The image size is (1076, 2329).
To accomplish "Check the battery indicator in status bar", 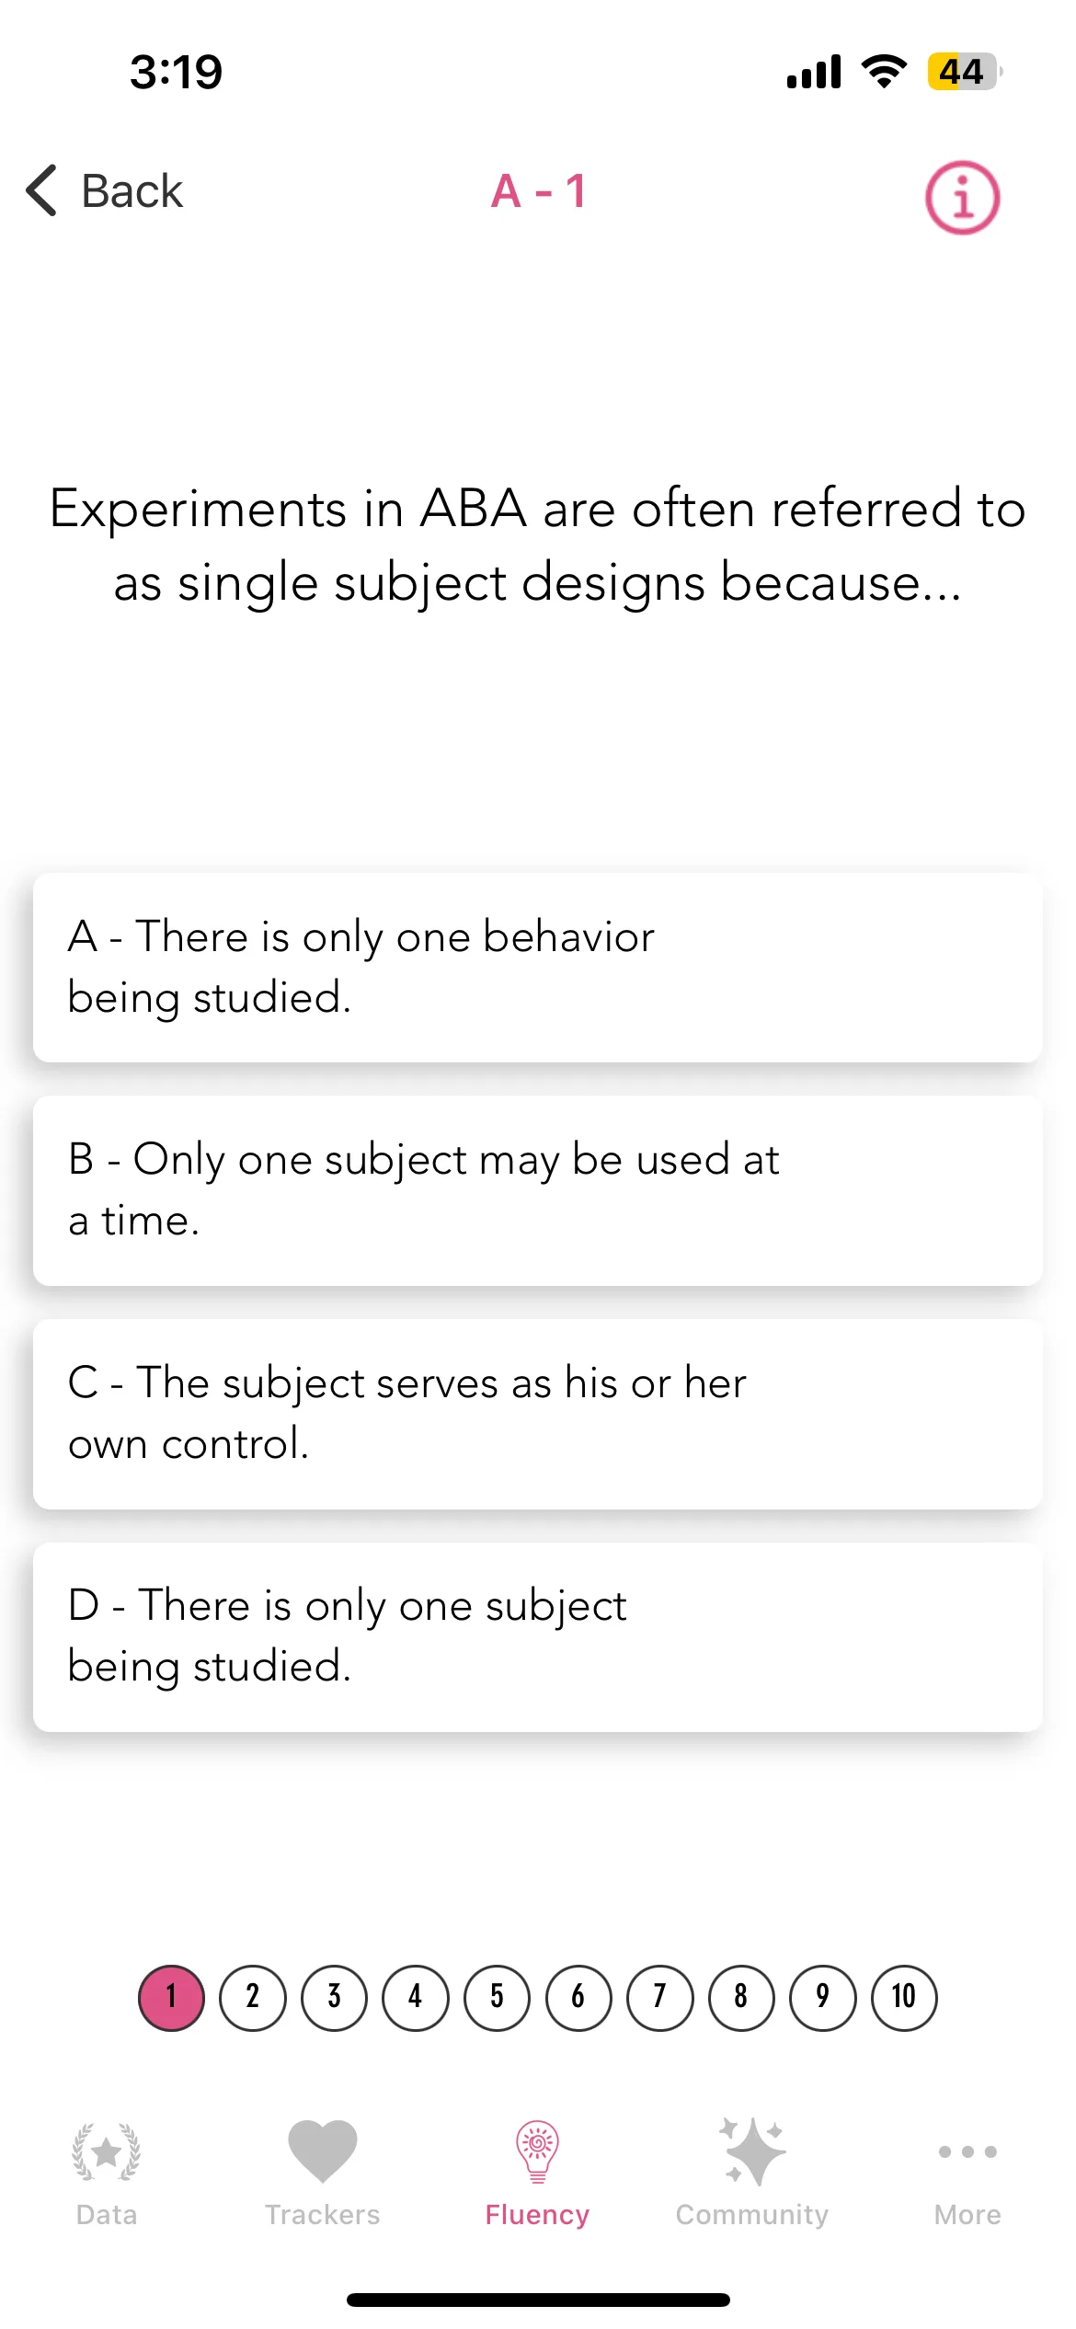I will (x=964, y=72).
